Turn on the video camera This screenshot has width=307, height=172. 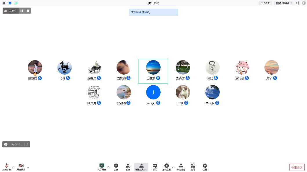point(21,167)
